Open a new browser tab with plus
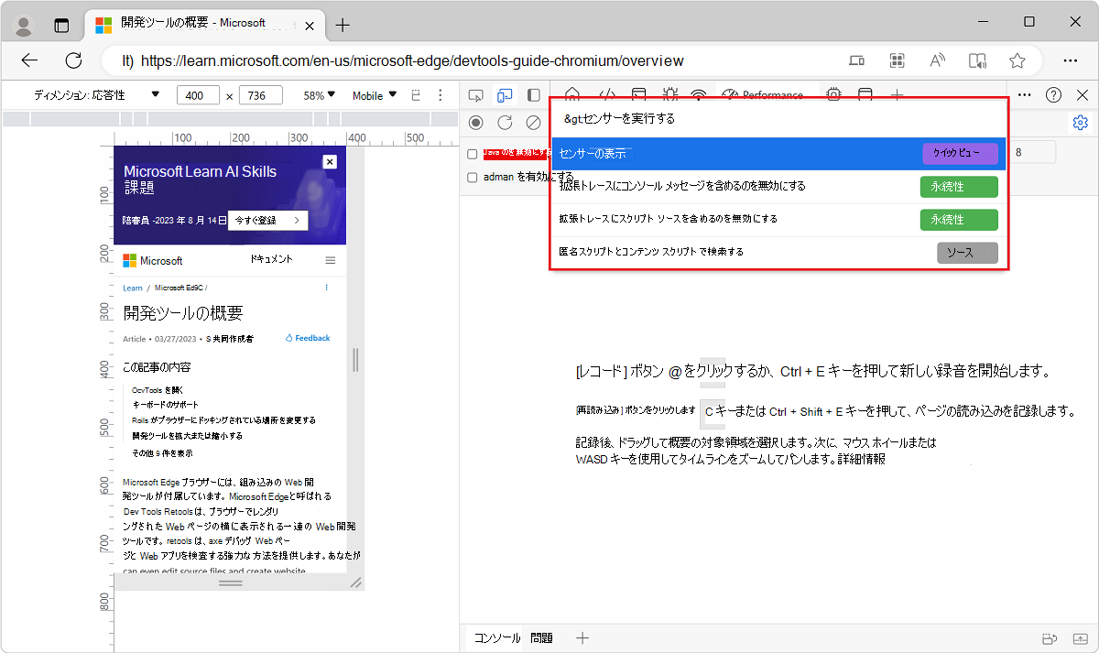 pyautogui.click(x=343, y=25)
